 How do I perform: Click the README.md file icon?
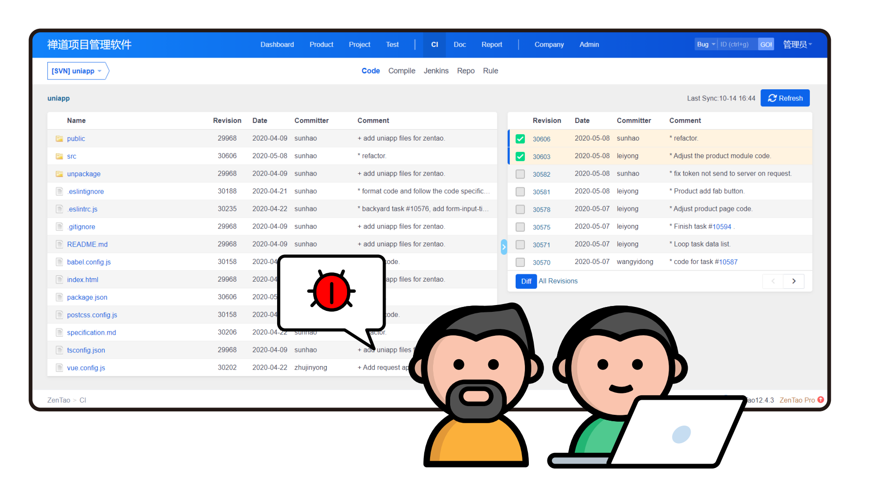(59, 244)
